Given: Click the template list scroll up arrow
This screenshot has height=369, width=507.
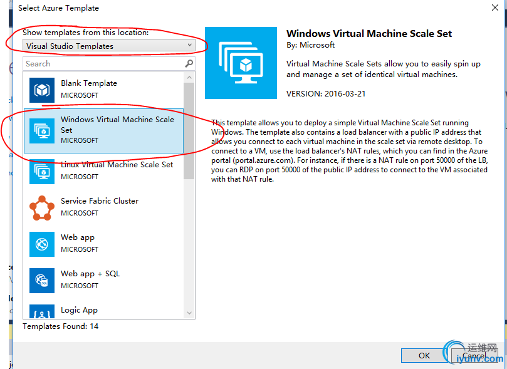Looking at the screenshot, I should pyautogui.click(x=189, y=78).
